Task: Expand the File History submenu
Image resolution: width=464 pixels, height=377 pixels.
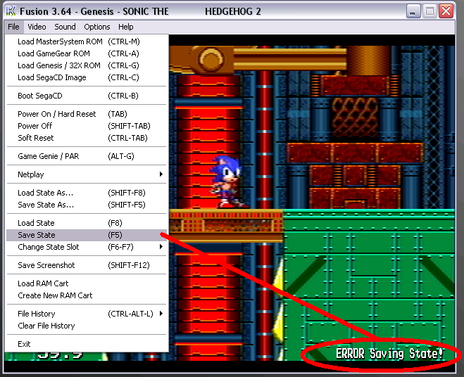Action: click(87, 314)
